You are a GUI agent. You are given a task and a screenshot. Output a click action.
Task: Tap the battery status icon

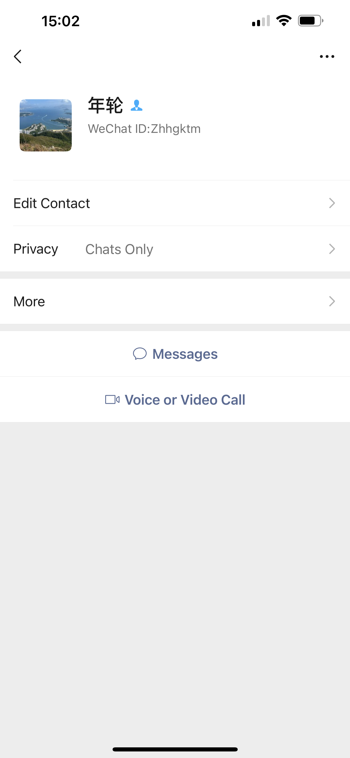[311, 20]
